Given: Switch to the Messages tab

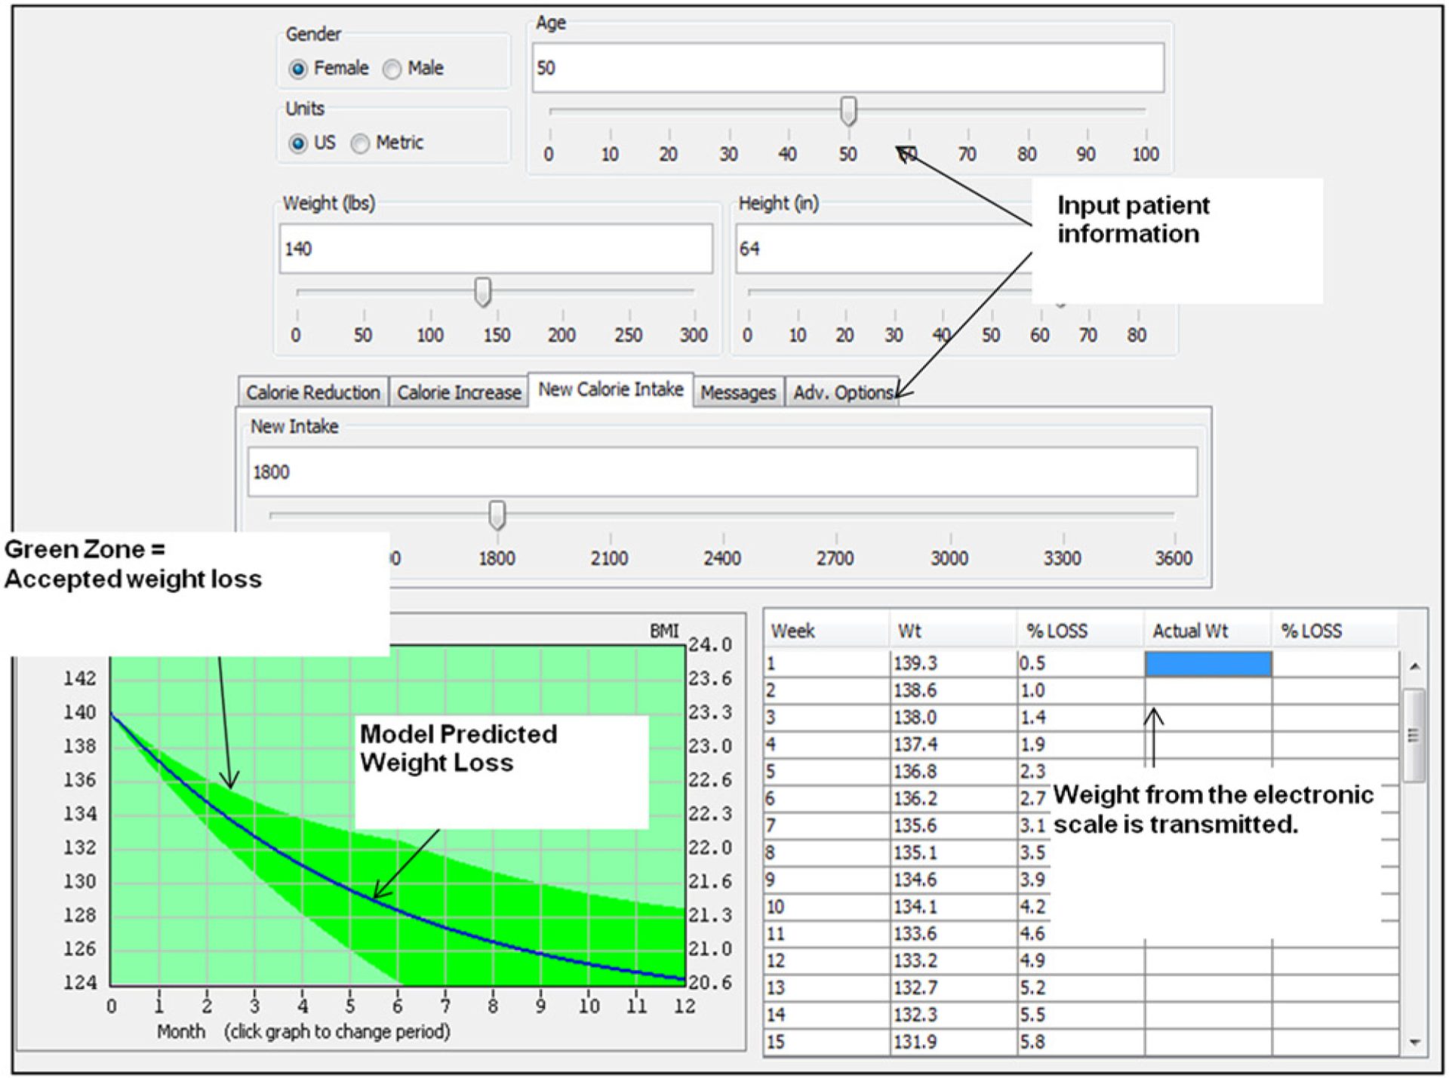Looking at the screenshot, I should (737, 393).
